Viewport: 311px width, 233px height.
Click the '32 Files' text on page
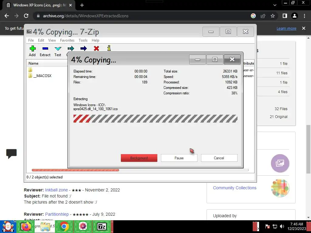pyautogui.click(x=281, y=109)
